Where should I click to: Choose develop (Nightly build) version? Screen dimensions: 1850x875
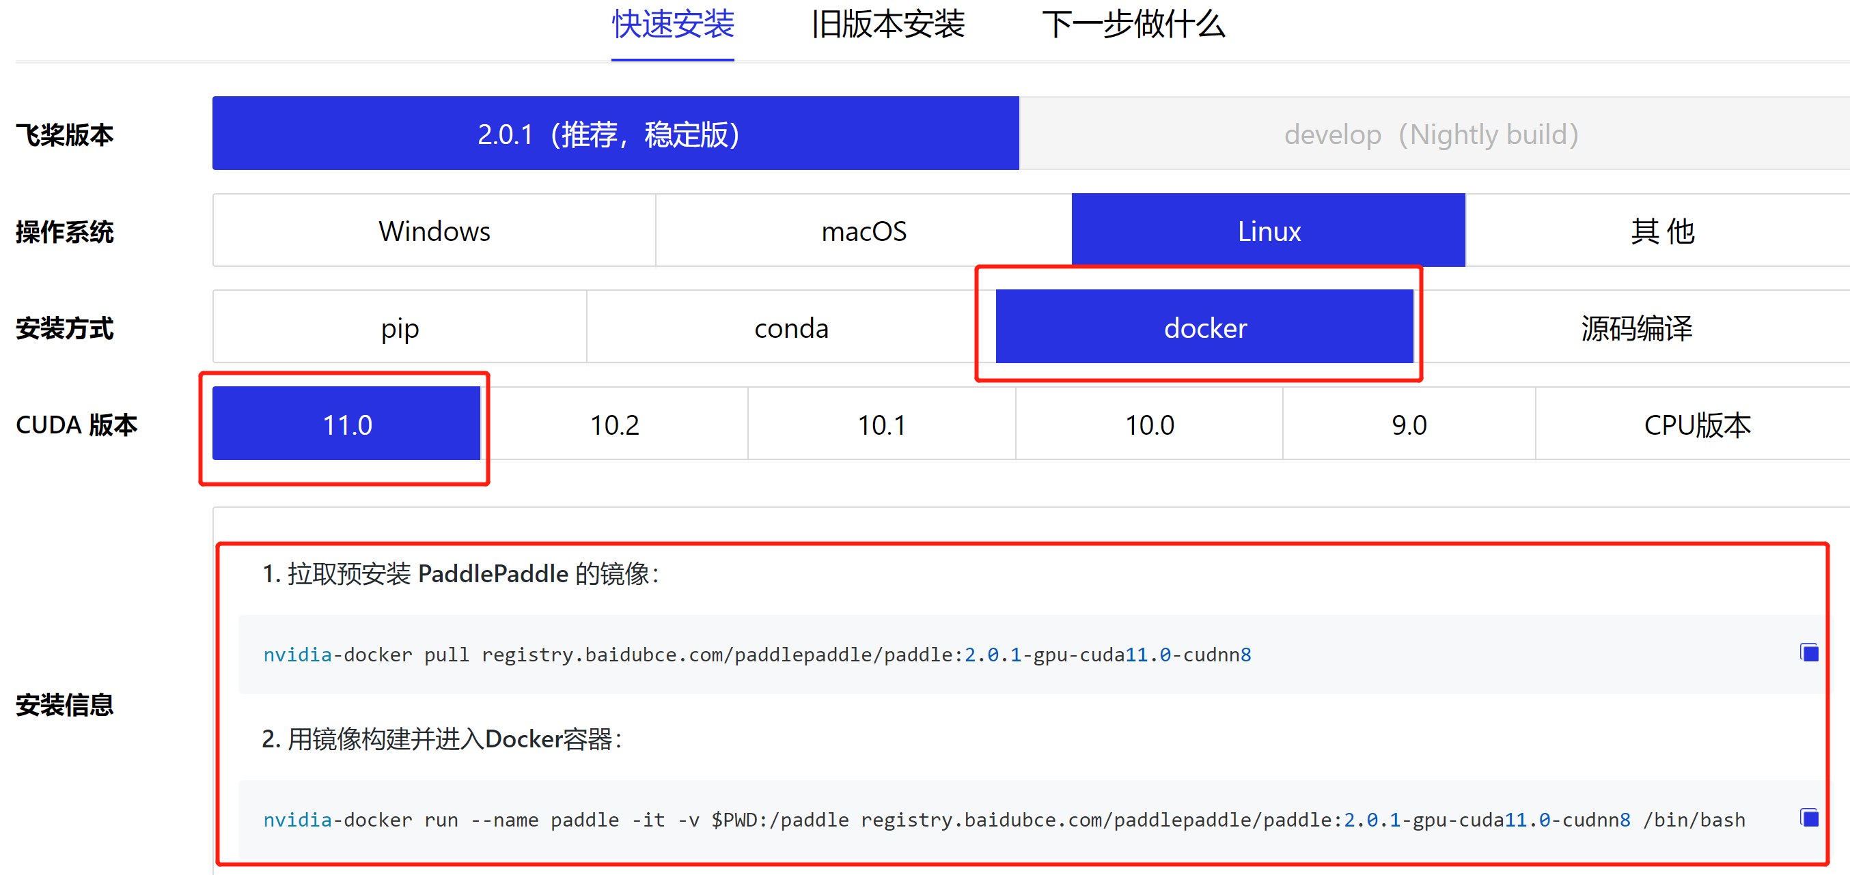(x=1431, y=134)
